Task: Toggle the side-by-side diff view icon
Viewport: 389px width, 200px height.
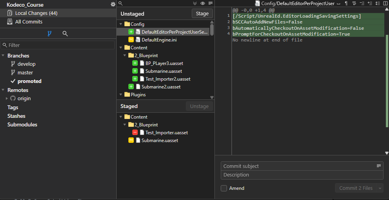Action: pyautogui.click(x=385, y=3)
